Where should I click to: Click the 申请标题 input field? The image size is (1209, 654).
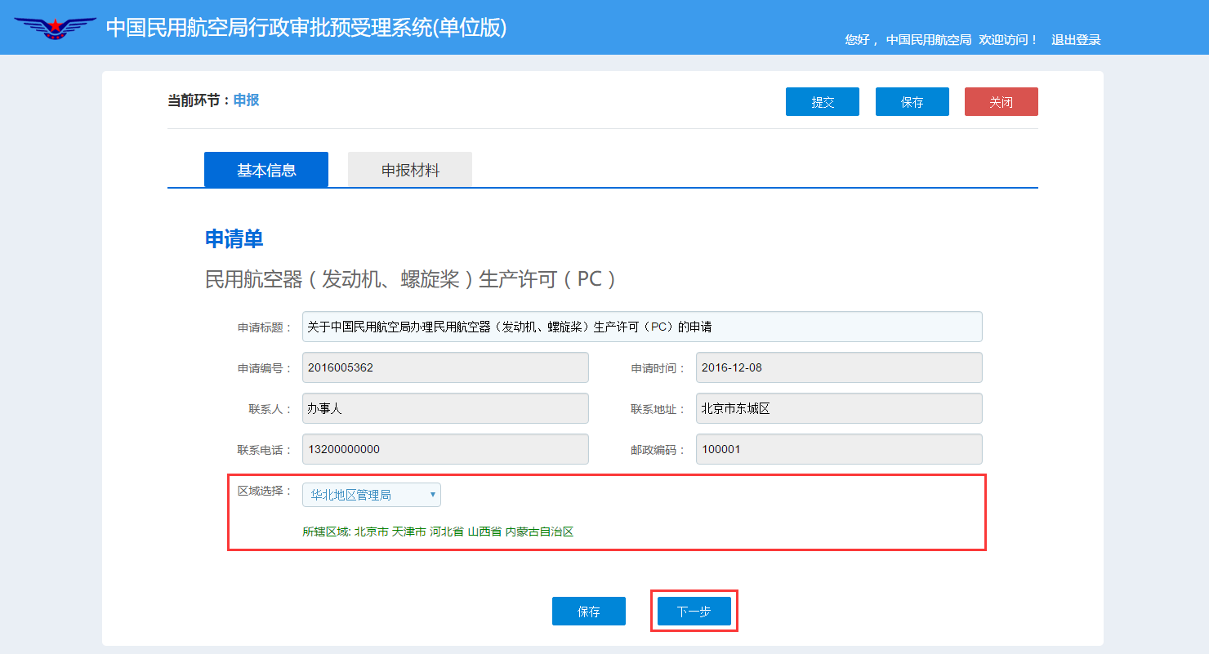(642, 327)
